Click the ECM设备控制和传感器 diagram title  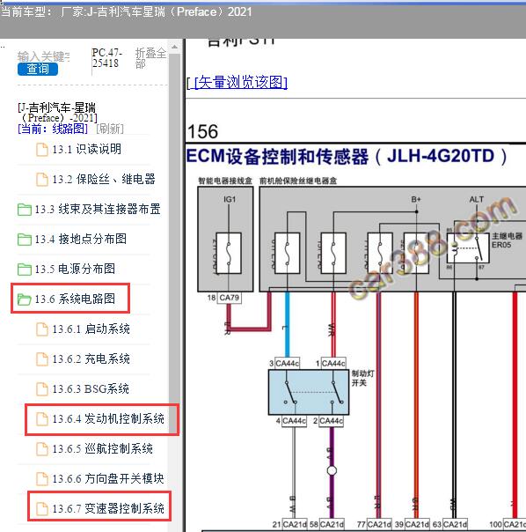(347, 157)
